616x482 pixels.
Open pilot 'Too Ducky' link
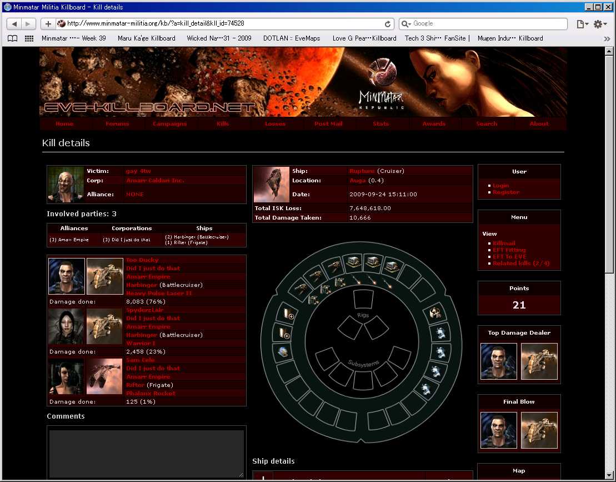142,260
